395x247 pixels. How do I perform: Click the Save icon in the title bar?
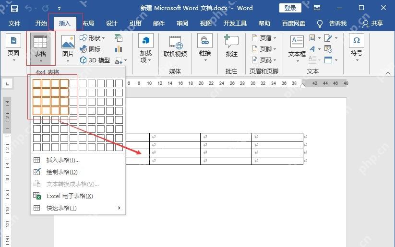tap(14, 9)
